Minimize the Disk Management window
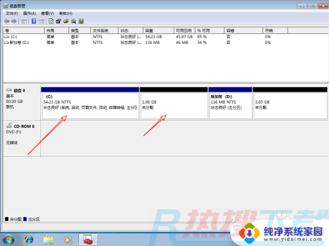This screenshot has height=246, width=329. click(x=302, y=6)
